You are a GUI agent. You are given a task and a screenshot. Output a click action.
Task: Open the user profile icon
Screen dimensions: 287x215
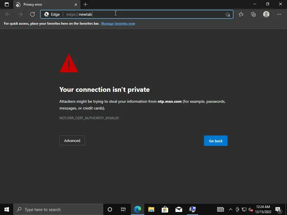click(266, 14)
